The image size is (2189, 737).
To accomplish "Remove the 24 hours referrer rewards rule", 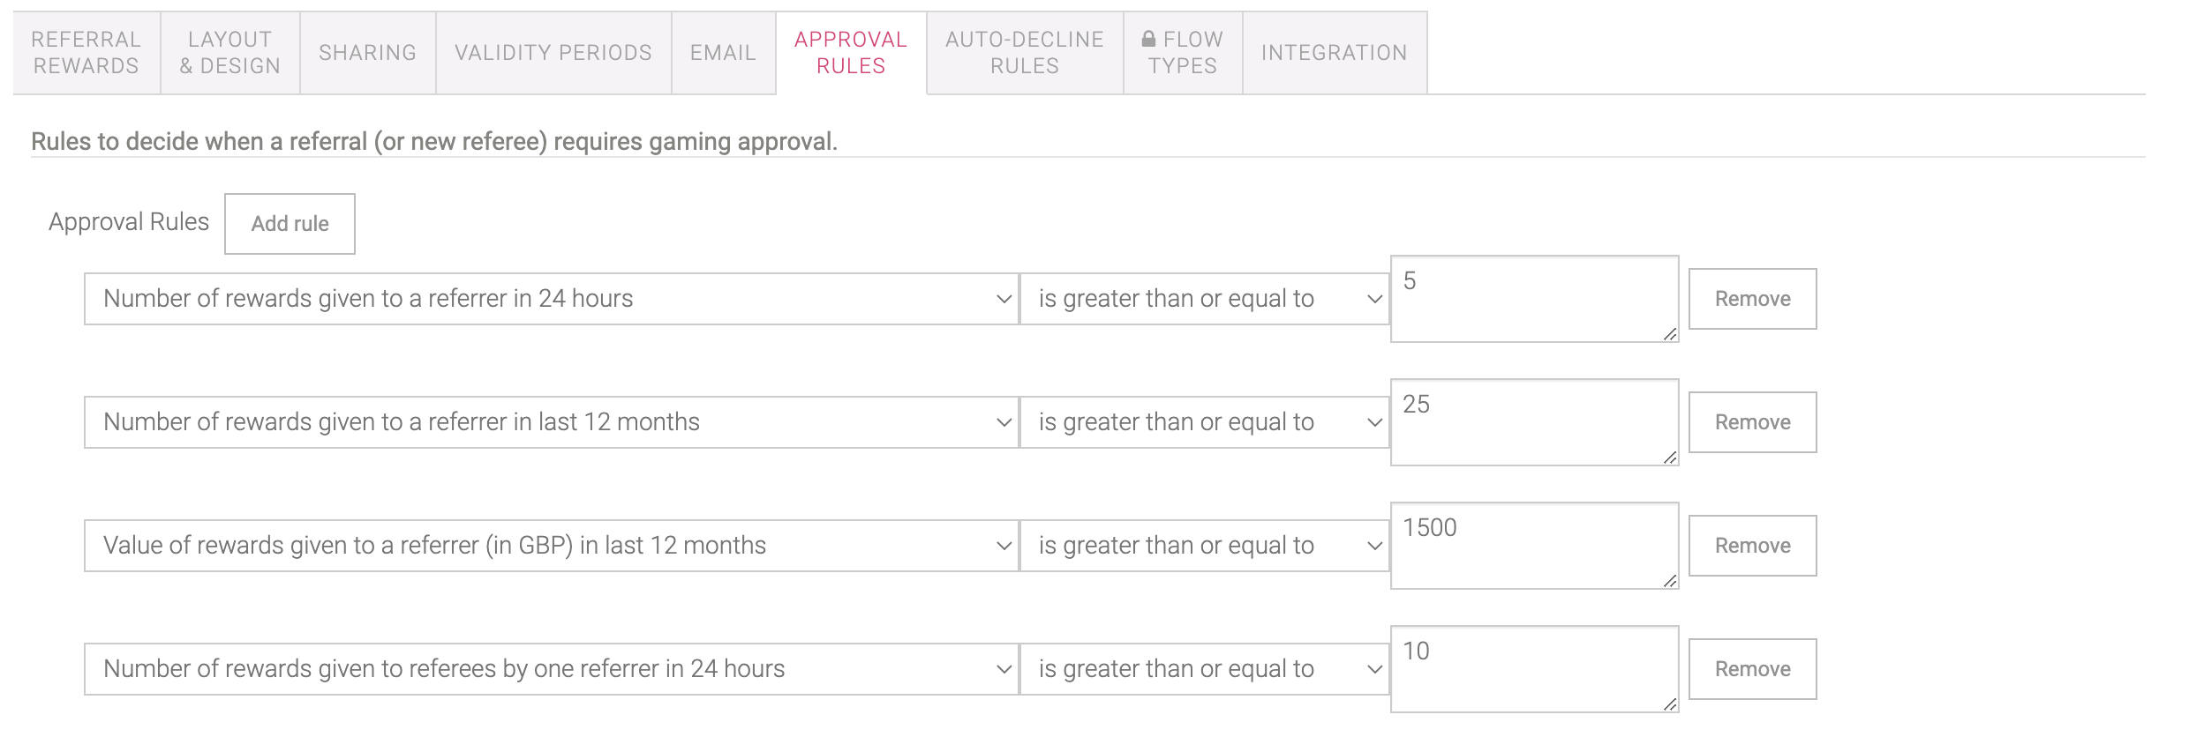I will click(1752, 299).
